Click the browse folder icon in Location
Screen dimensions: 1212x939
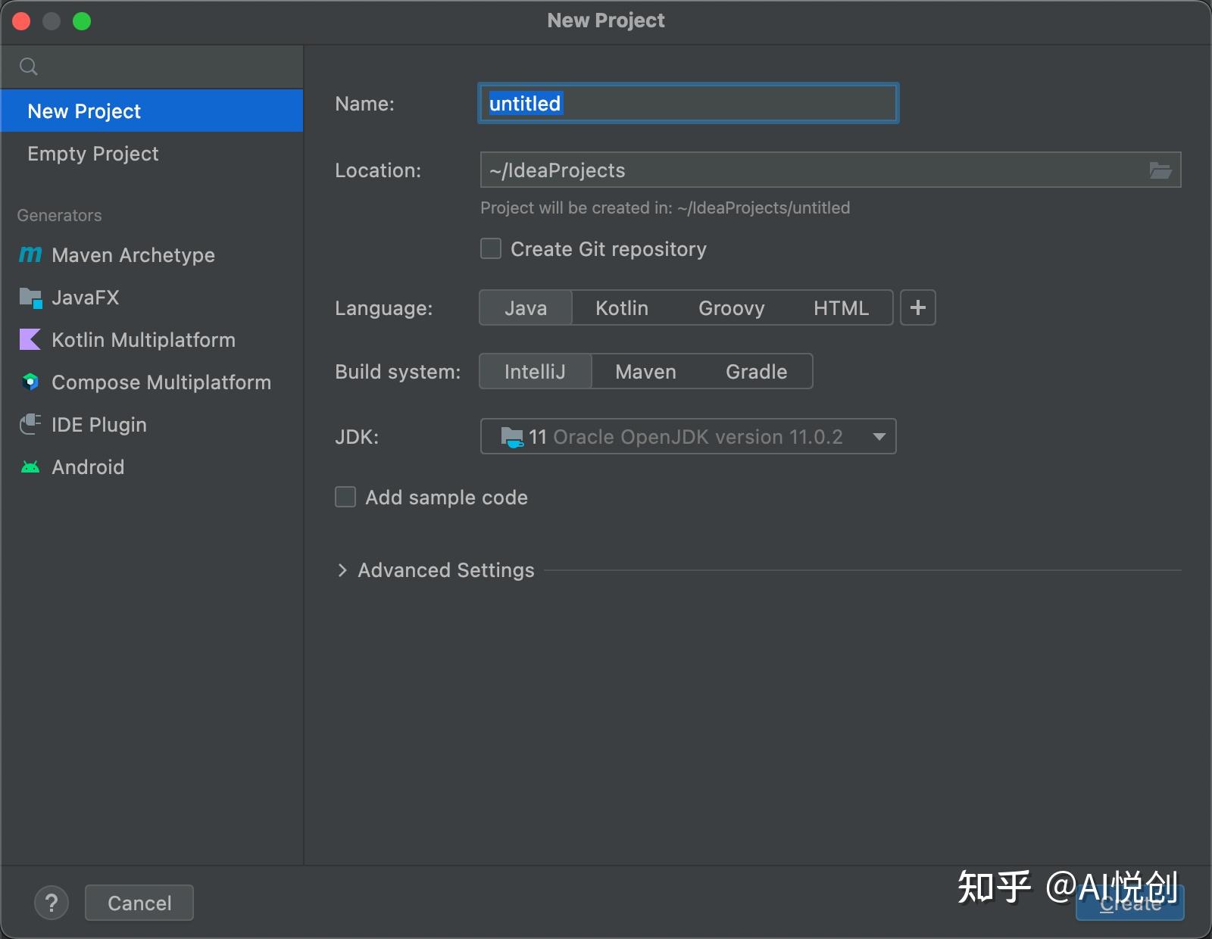point(1160,170)
